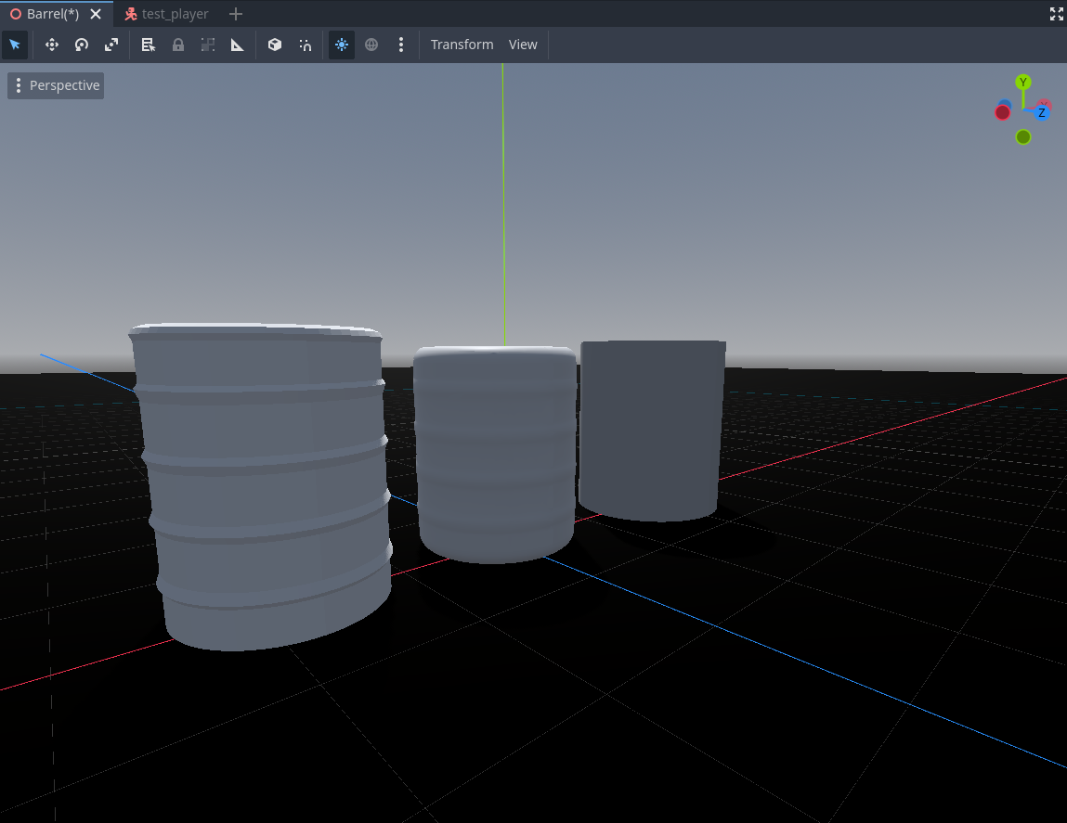Toggle Use Local Space cube

coord(275,45)
